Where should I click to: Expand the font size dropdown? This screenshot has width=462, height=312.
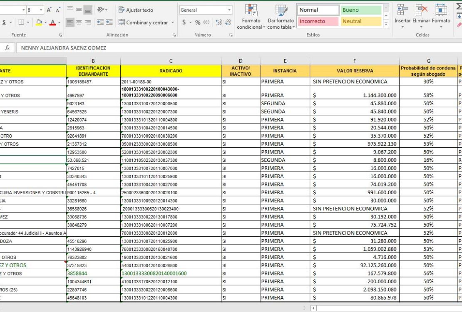(41, 10)
